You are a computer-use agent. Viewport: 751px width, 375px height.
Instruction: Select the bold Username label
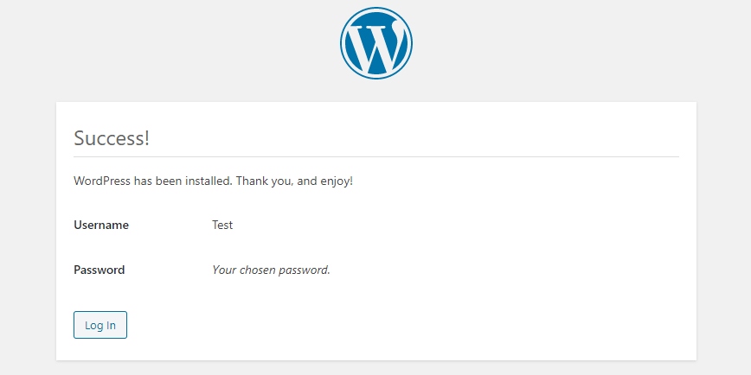coord(101,225)
